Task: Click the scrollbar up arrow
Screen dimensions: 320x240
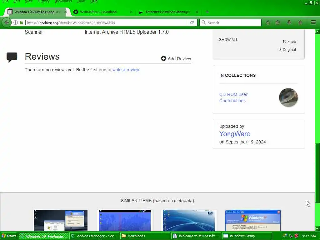Action: pyautogui.click(x=317, y=32)
